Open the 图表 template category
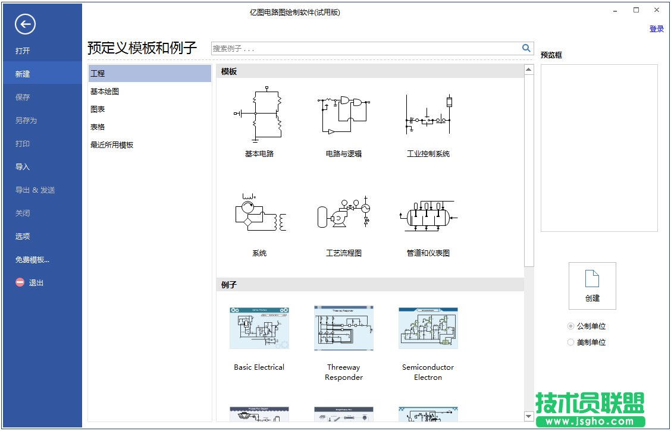The height and width of the screenshot is (431, 671). point(98,109)
